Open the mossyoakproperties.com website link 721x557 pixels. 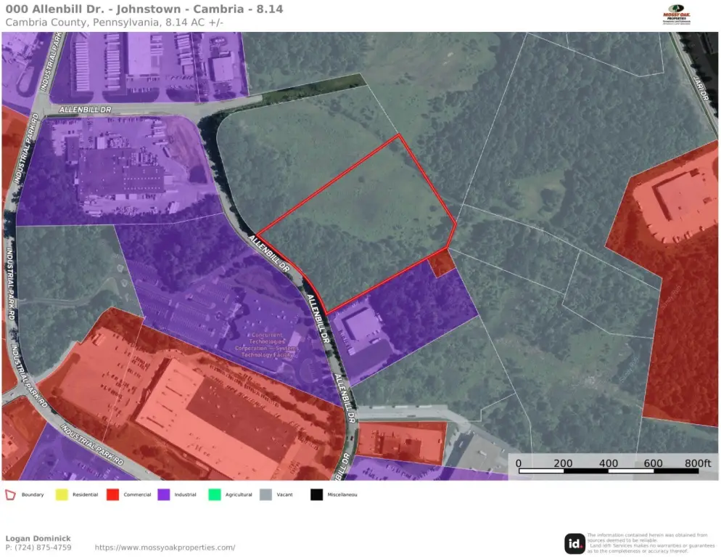click(x=165, y=548)
